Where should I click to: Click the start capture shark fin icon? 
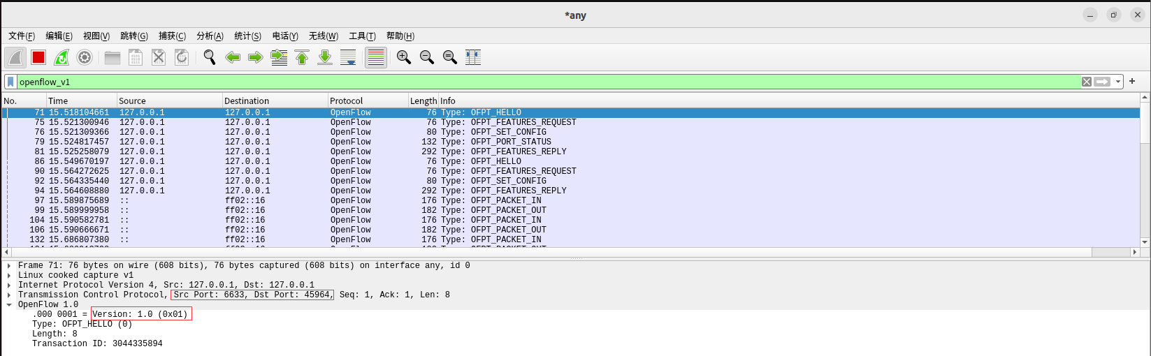[x=15, y=57]
